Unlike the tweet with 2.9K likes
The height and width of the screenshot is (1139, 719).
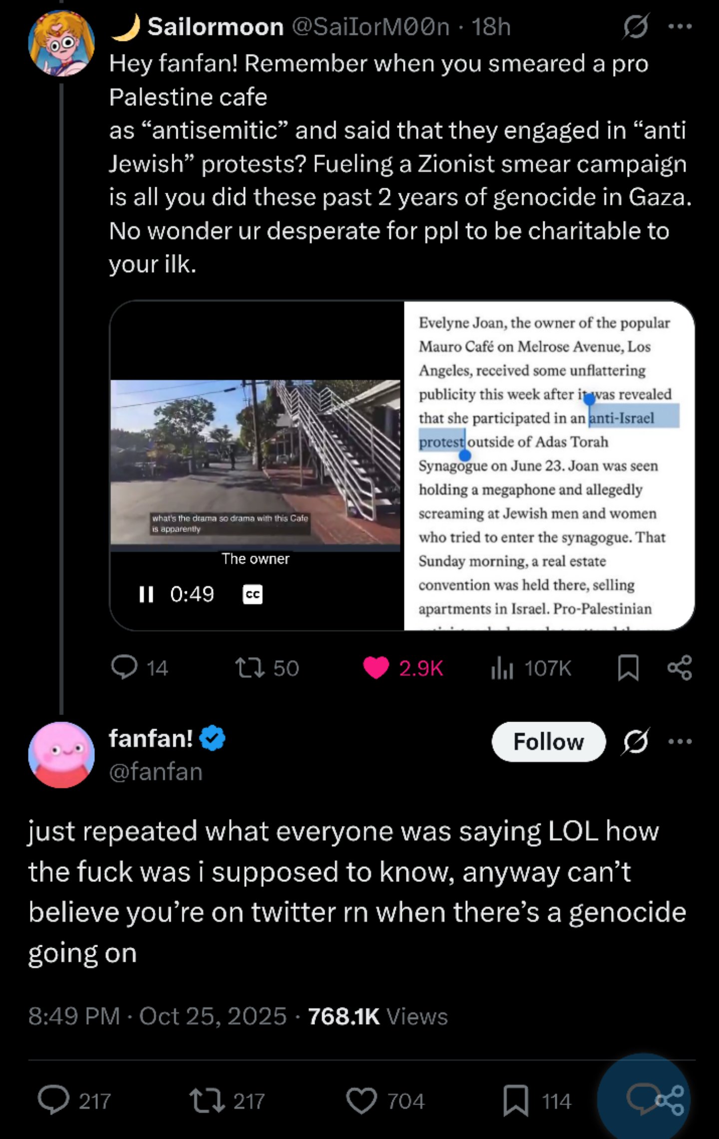[376, 668]
